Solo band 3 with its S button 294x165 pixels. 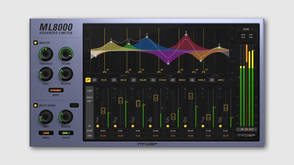(132, 97)
